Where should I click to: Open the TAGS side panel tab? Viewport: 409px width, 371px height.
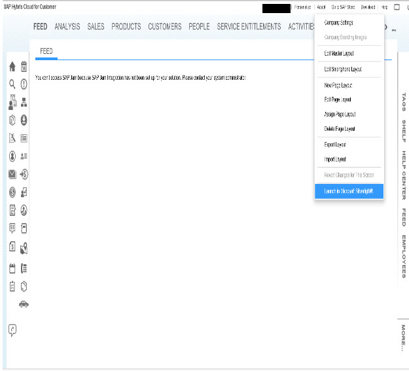(x=404, y=102)
